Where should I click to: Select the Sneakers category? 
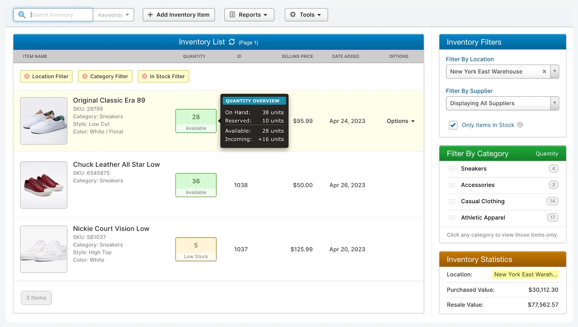pos(474,168)
